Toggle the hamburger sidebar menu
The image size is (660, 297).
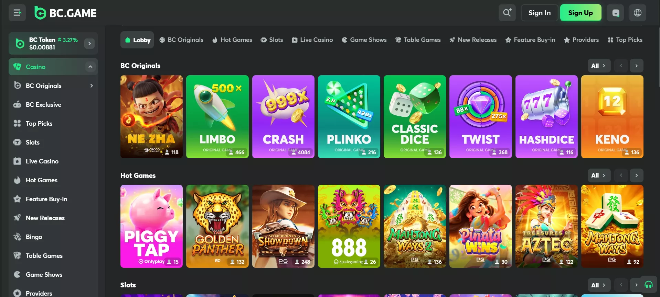[17, 13]
